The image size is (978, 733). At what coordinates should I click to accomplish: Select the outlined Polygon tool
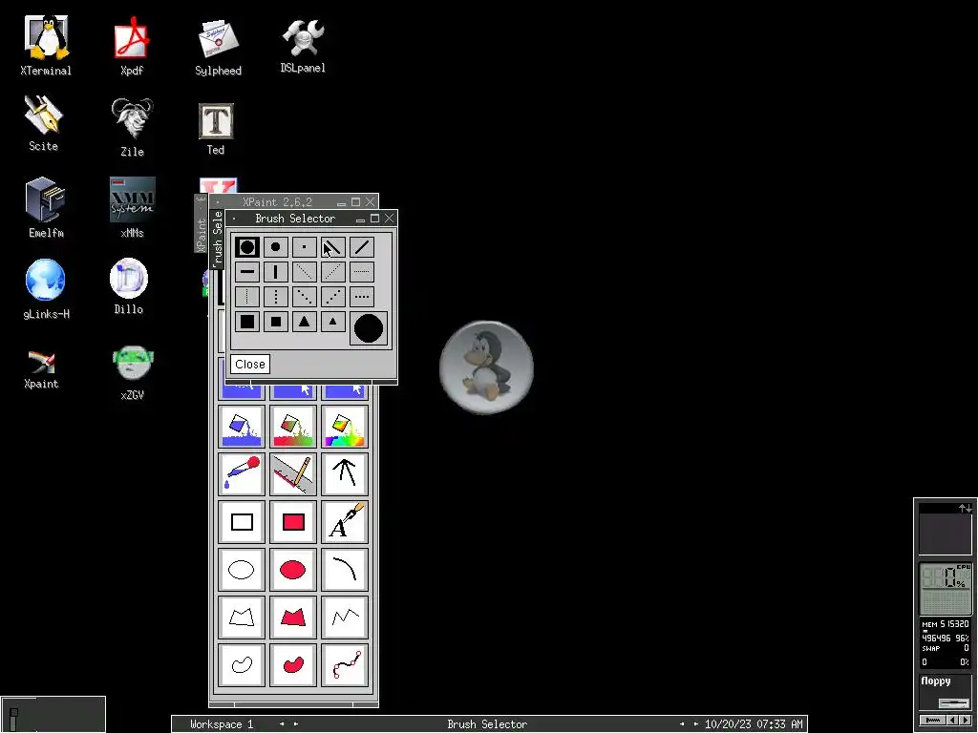point(242,618)
